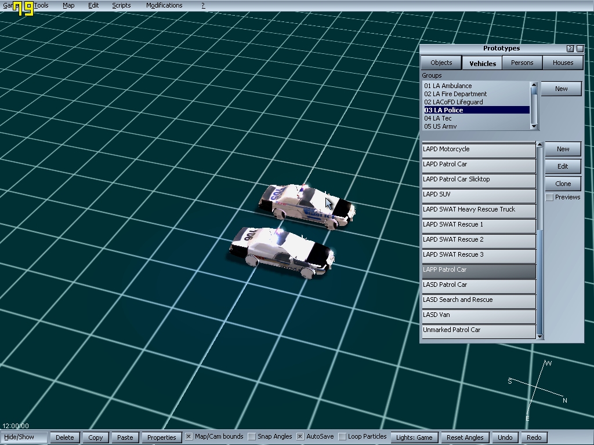Select the 04 LA Tec group
594x445 pixels.
pos(477,118)
